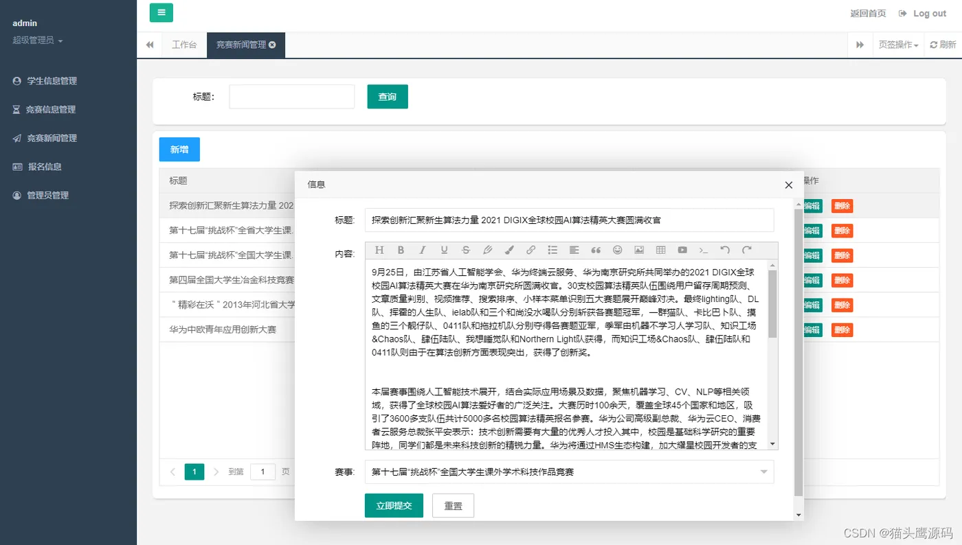The width and height of the screenshot is (962, 545).
Task: Close the 竞赛新闻管理 tab with its X icon
Action: tap(272, 45)
